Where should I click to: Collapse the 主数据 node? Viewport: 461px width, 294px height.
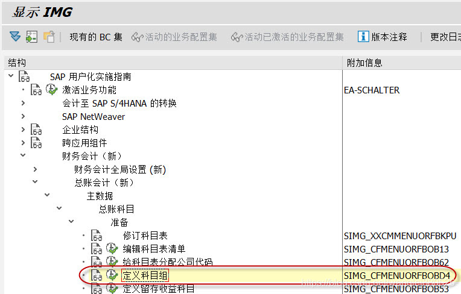pos(47,195)
